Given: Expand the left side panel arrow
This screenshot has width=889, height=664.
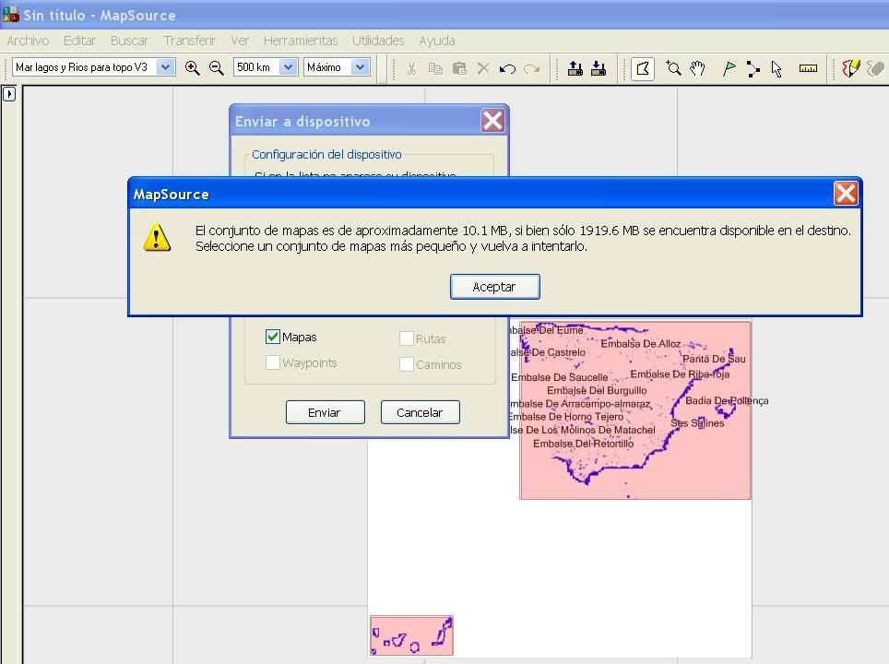Looking at the screenshot, I should 9,94.
